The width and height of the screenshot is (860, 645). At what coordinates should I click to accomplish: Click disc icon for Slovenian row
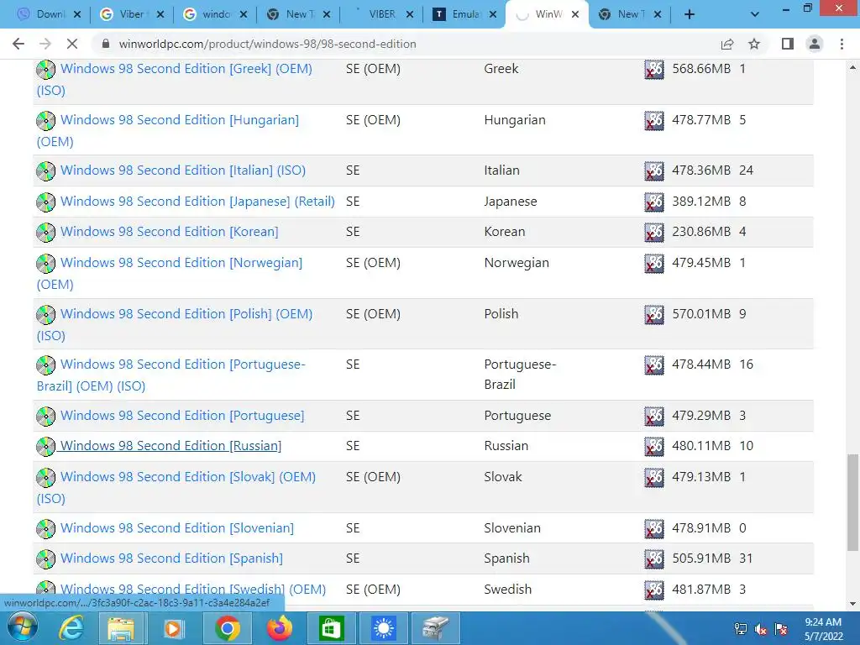[45, 529]
